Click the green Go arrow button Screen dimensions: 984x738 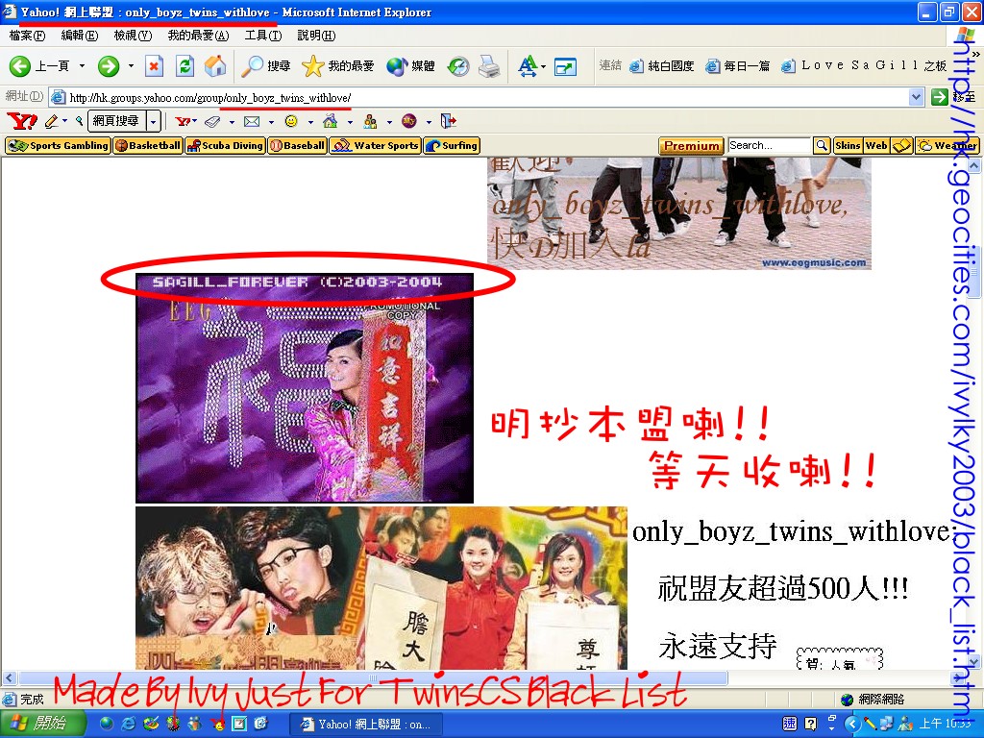click(x=939, y=97)
